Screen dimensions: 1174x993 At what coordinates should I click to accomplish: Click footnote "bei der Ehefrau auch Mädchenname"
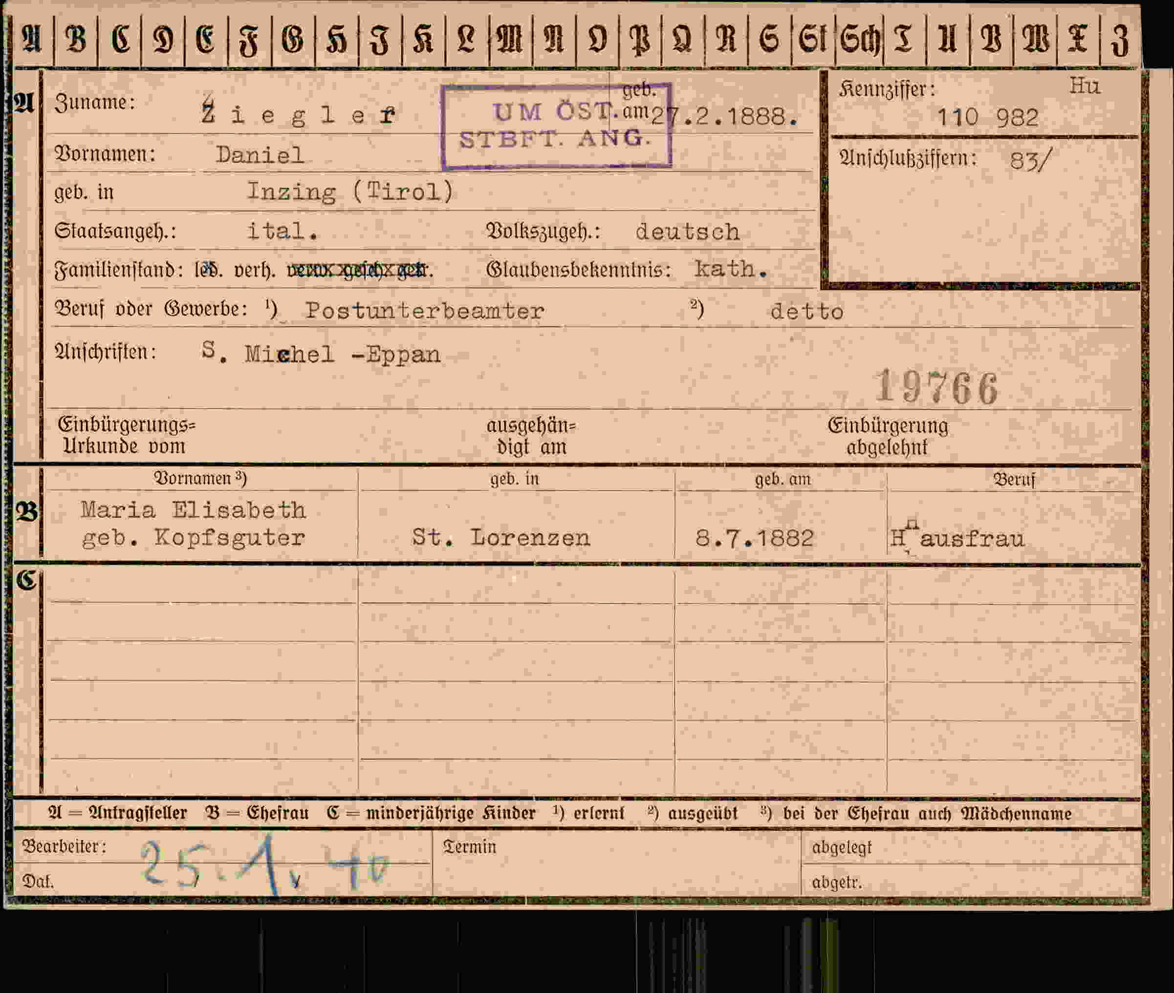[x=927, y=813]
